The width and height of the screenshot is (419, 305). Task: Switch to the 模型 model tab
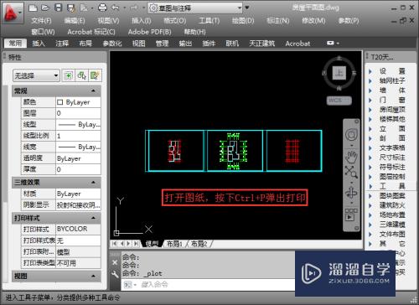152,244
